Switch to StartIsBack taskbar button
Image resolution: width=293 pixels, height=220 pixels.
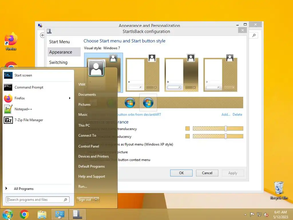click(77, 214)
